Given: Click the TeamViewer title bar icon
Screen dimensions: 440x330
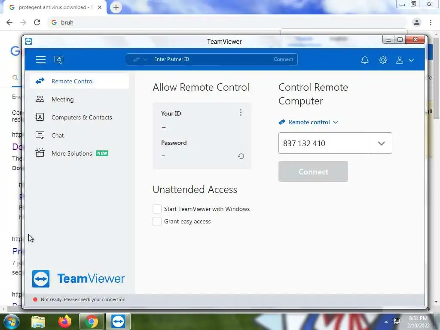Looking at the screenshot, I should (x=28, y=41).
